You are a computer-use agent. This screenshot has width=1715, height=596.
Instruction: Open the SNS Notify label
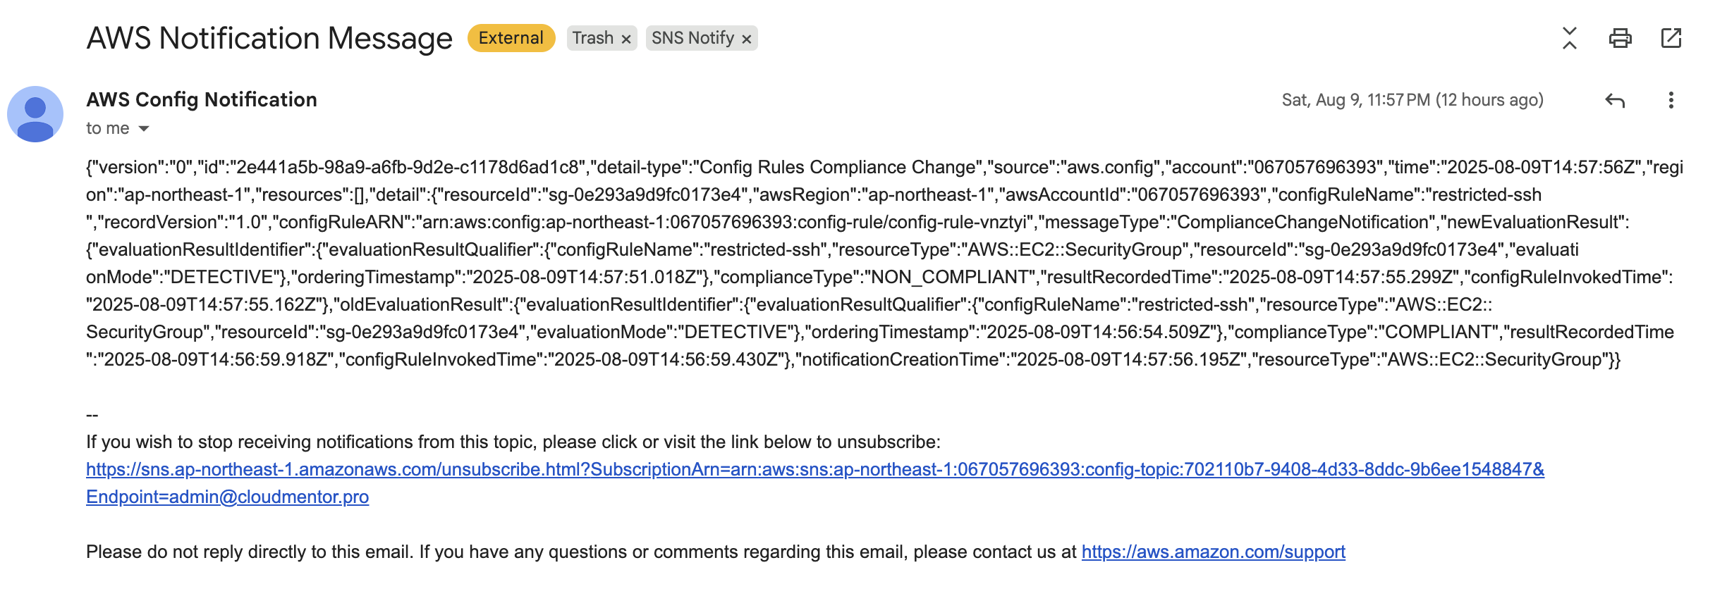pos(692,38)
